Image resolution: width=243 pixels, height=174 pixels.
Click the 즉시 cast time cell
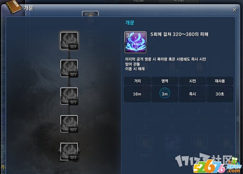pyautogui.click(x=192, y=94)
